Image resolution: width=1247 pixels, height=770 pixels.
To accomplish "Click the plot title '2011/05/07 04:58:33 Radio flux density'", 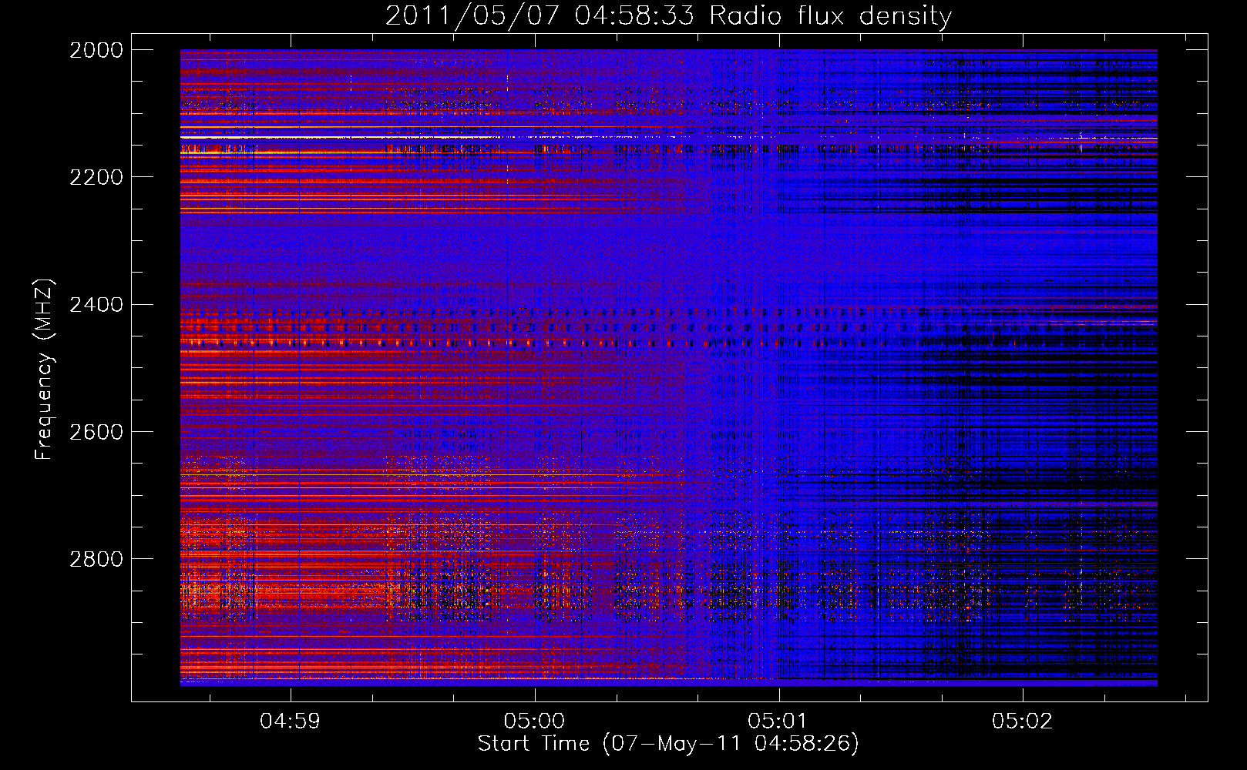I will [668, 16].
